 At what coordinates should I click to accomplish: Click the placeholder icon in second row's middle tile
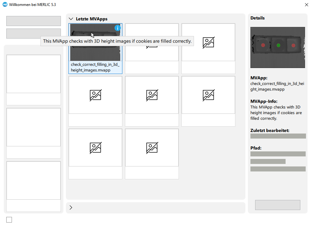click(152, 95)
